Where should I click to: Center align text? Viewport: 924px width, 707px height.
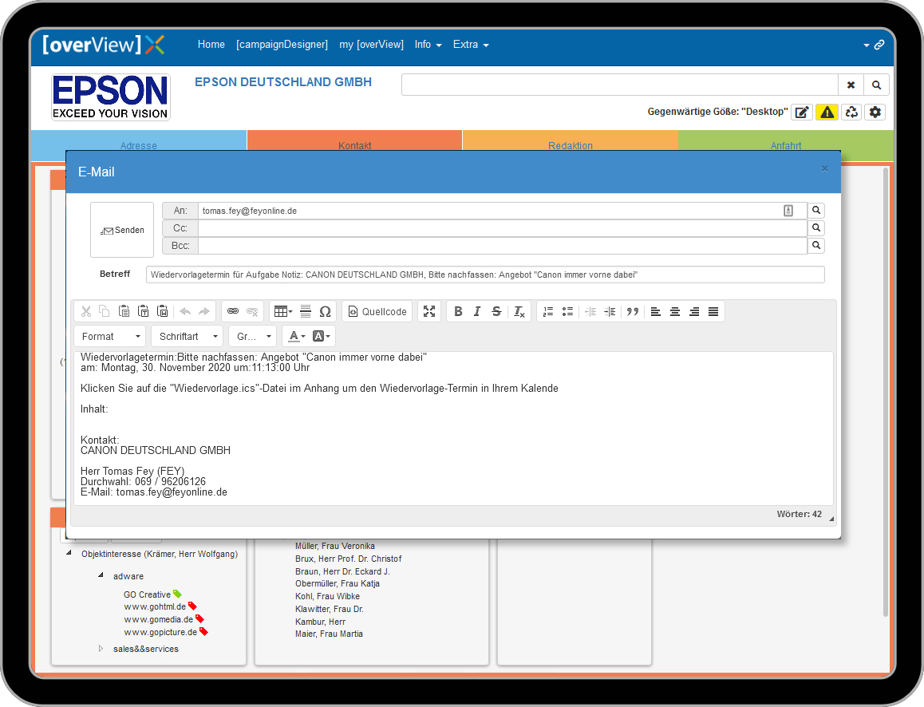pos(675,312)
